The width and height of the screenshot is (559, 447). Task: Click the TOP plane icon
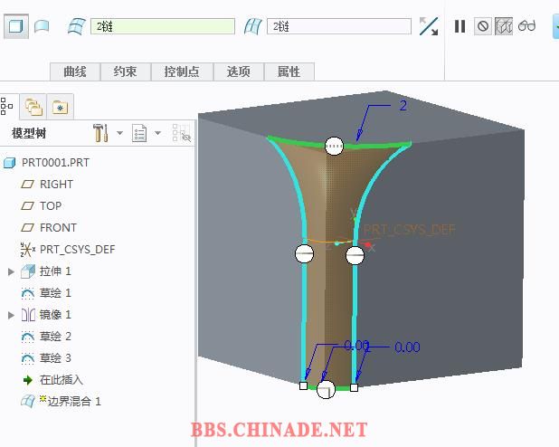click(27, 205)
